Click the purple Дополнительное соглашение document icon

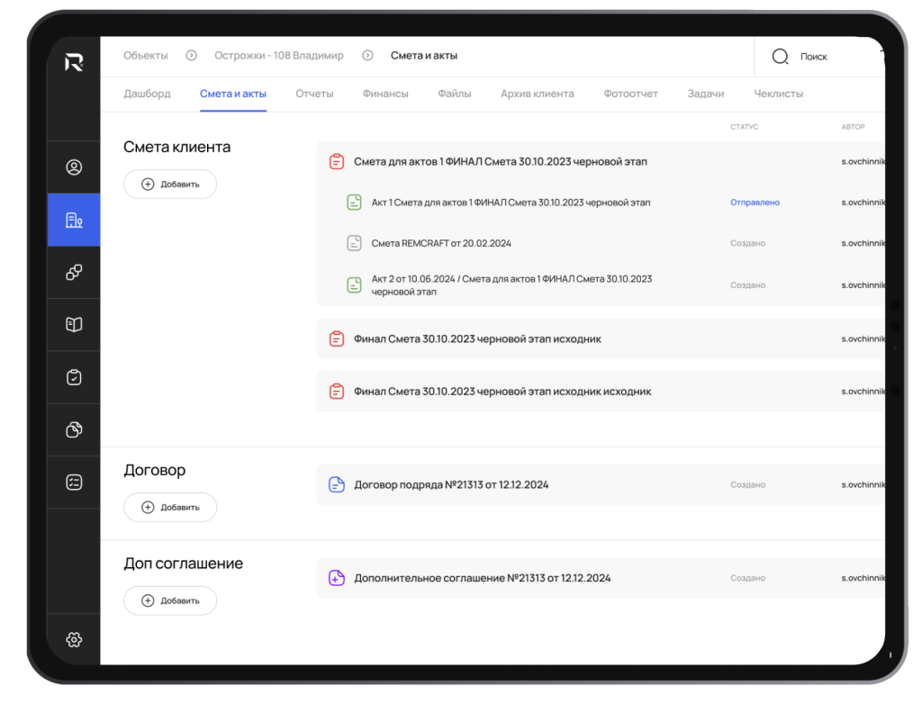point(337,578)
